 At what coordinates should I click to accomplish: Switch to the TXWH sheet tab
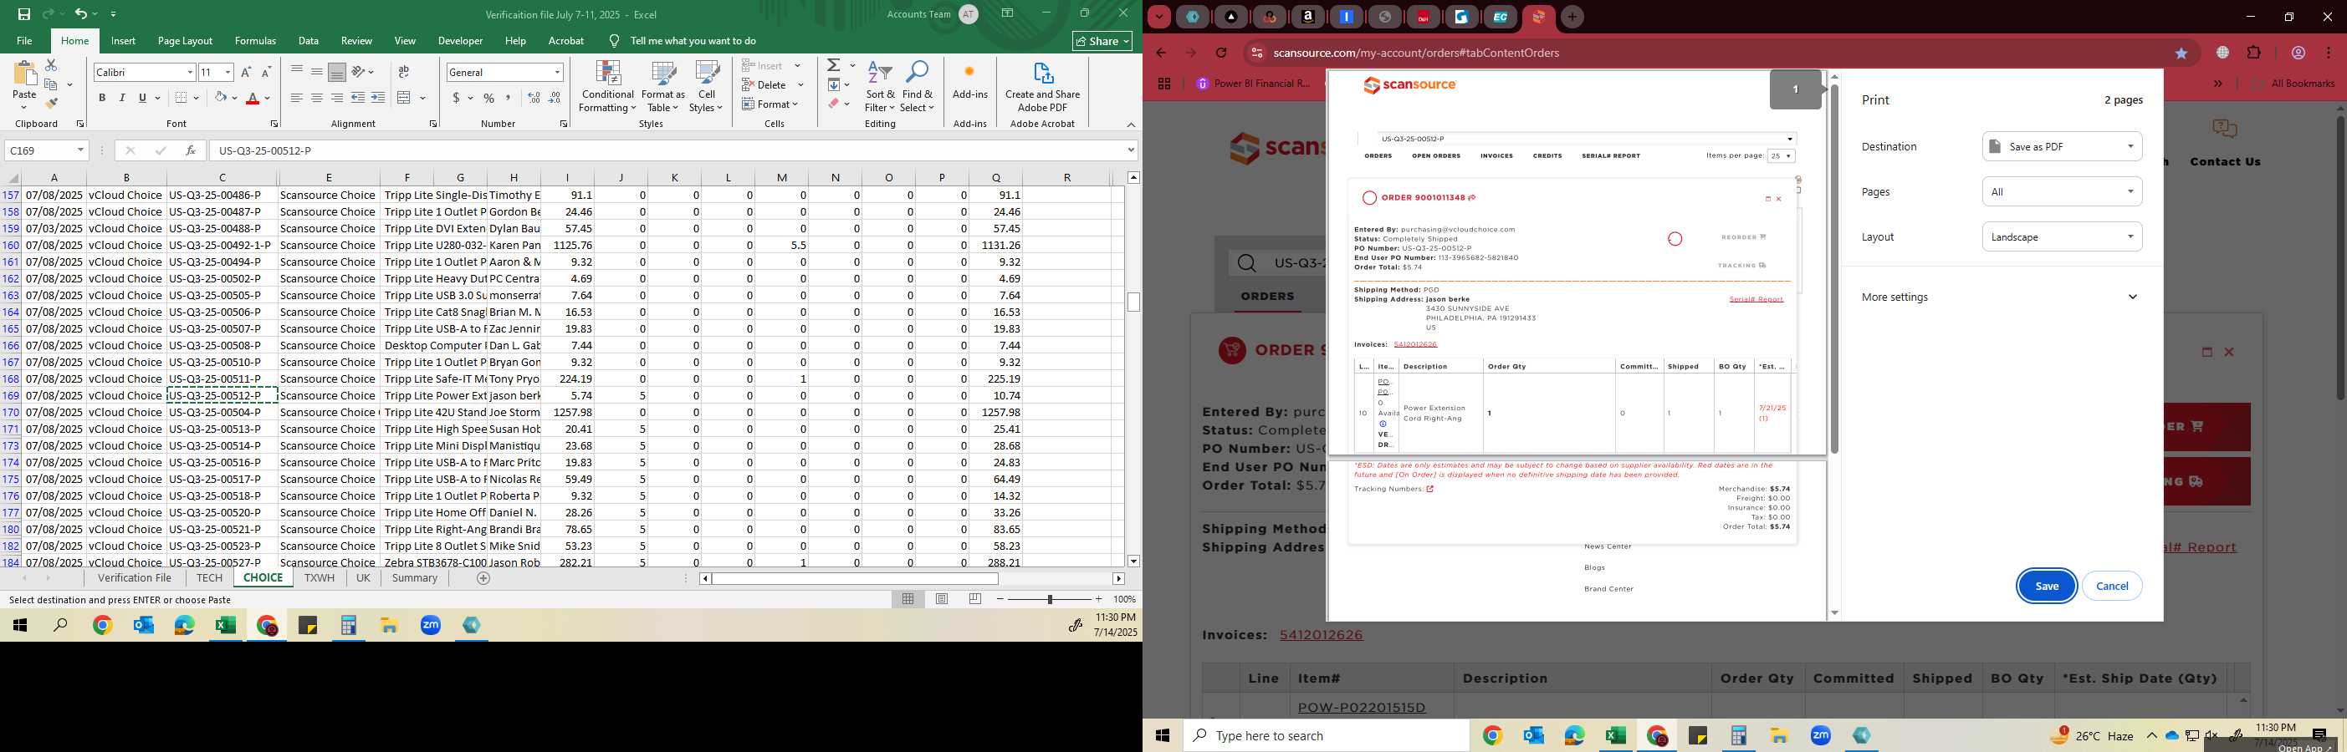[319, 578]
